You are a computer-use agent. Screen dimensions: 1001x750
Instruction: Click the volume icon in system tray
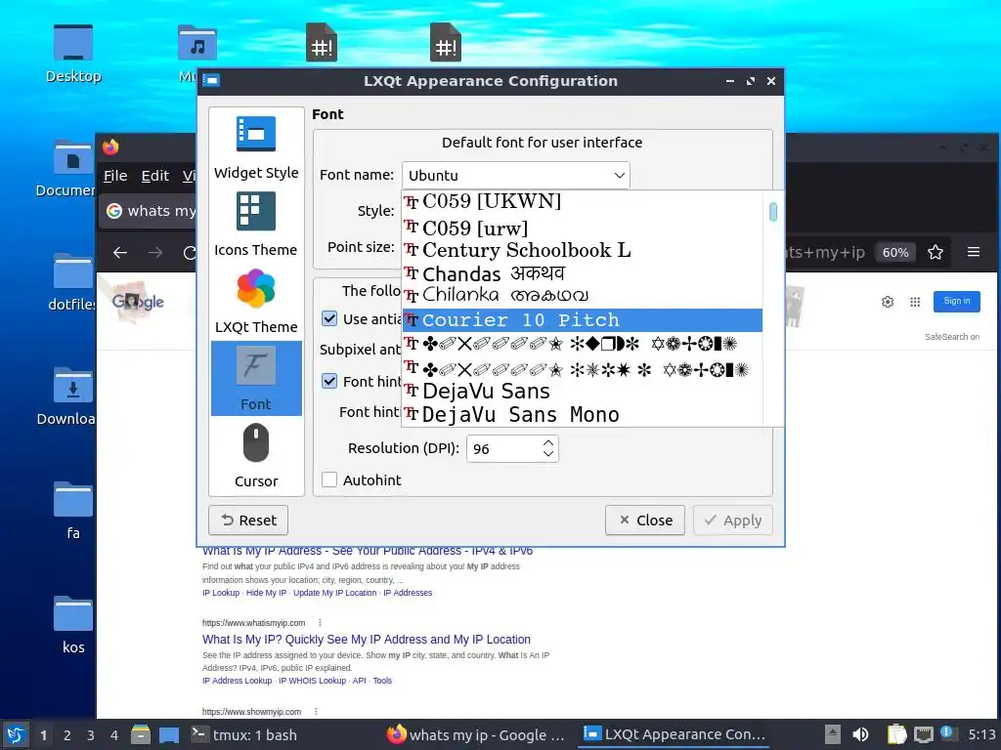(860, 734)
